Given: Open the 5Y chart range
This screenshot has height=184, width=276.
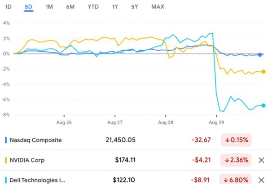Looking at the screenshot, I should tap(135, 7).
